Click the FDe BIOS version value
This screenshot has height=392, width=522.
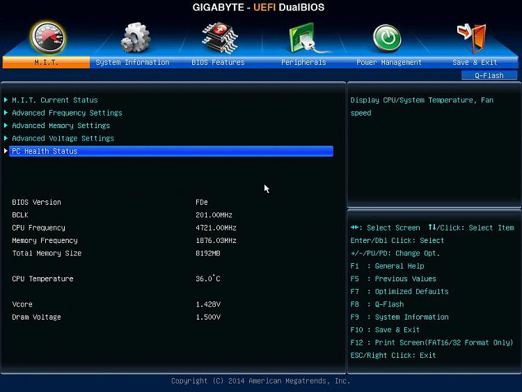pyautogui.click(x=202, y=202)
